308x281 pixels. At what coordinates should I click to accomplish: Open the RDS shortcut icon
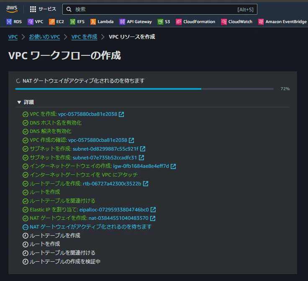click(9, 22)
